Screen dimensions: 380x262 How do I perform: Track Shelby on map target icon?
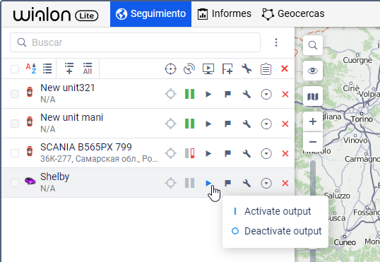point(171,183)
